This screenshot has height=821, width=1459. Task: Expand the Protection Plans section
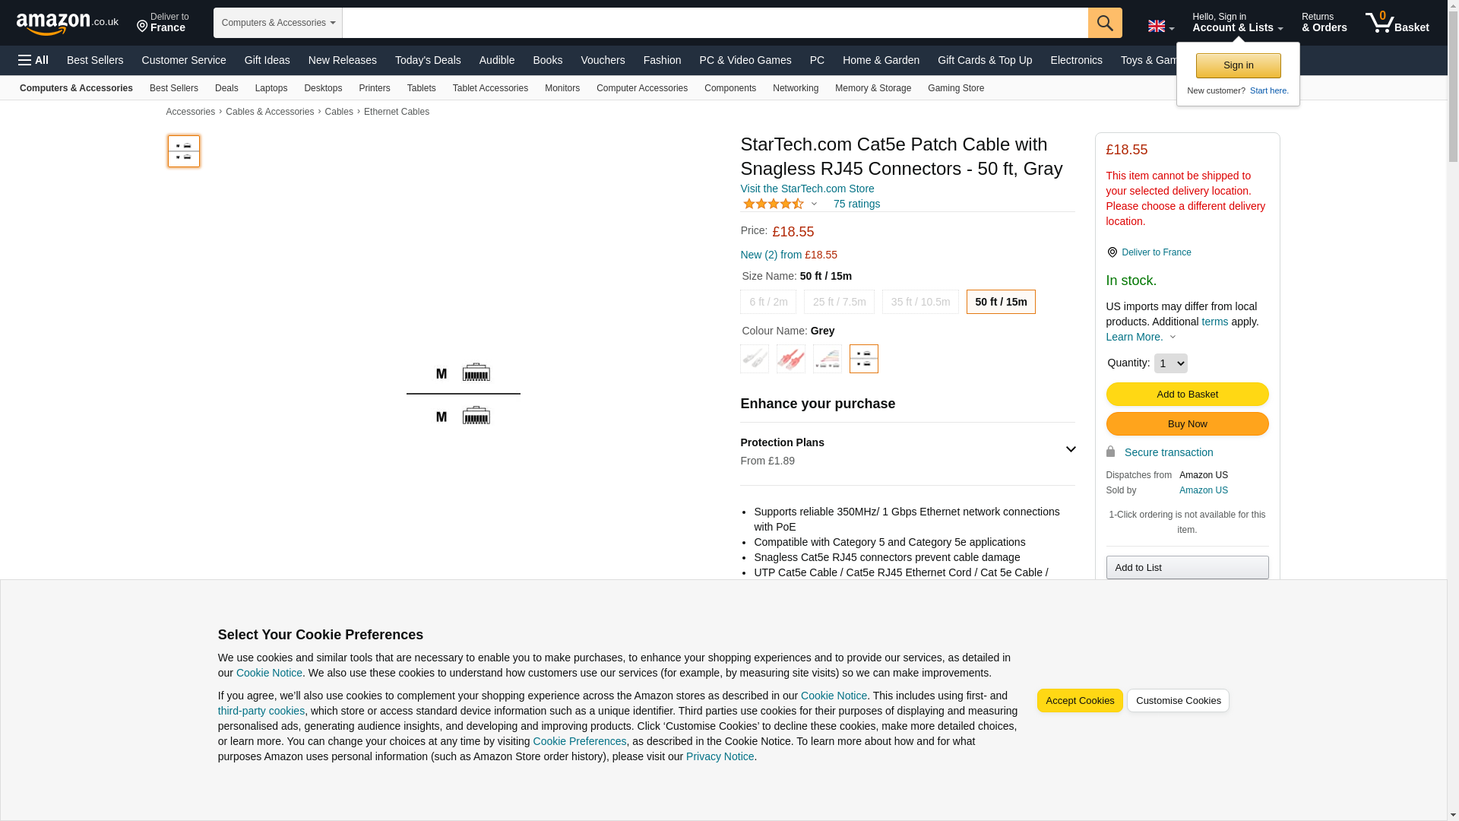tap(1070, 449)
